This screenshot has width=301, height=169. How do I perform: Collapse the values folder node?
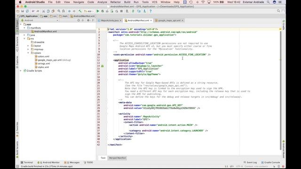pos(28,53)
